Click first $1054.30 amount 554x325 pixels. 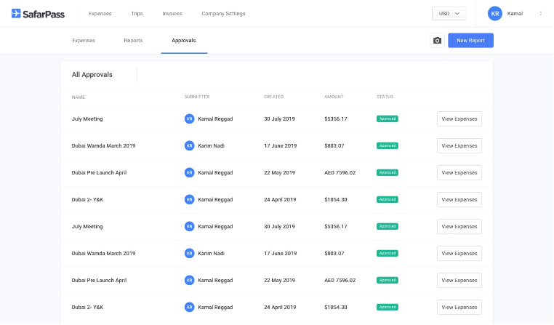coord(336,199)
